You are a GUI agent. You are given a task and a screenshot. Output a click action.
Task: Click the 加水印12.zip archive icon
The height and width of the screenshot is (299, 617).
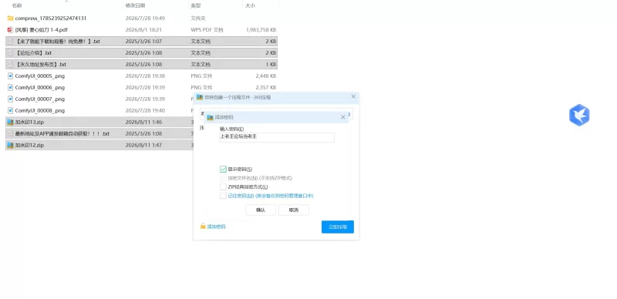tap(11, 145)
